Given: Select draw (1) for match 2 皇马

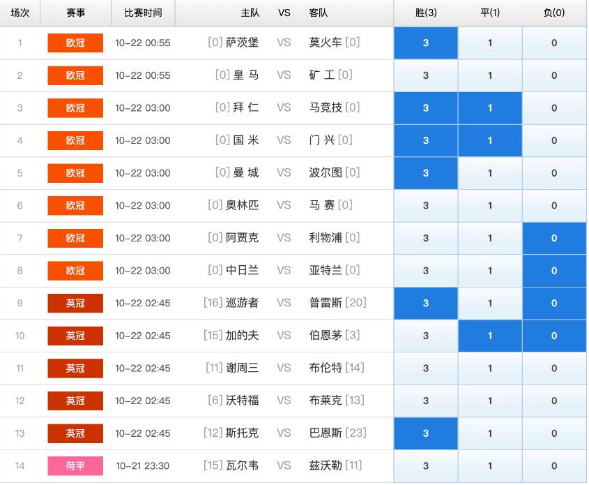Looking at the screenshot, I should click(490, 75).
